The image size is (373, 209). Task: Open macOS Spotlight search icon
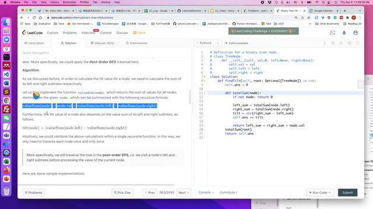(x=323, y=2)
